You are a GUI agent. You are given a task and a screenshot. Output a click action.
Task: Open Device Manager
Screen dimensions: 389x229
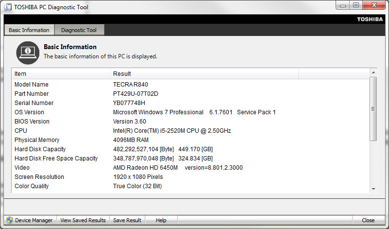pos(30,220)
